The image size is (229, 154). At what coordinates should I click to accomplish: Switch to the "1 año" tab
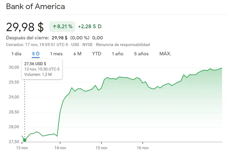tap(117, 54)
